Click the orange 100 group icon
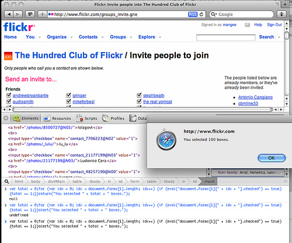Viewport: 292px width, 243px height. click(8, 56)
